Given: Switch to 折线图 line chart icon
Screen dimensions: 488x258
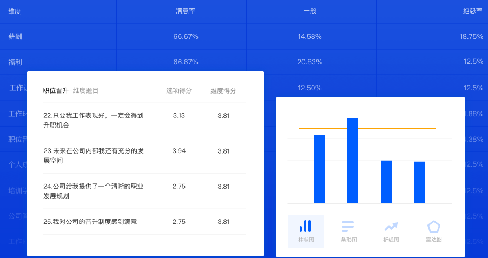Looking at the screenshot, I should (x=391, y=227).
